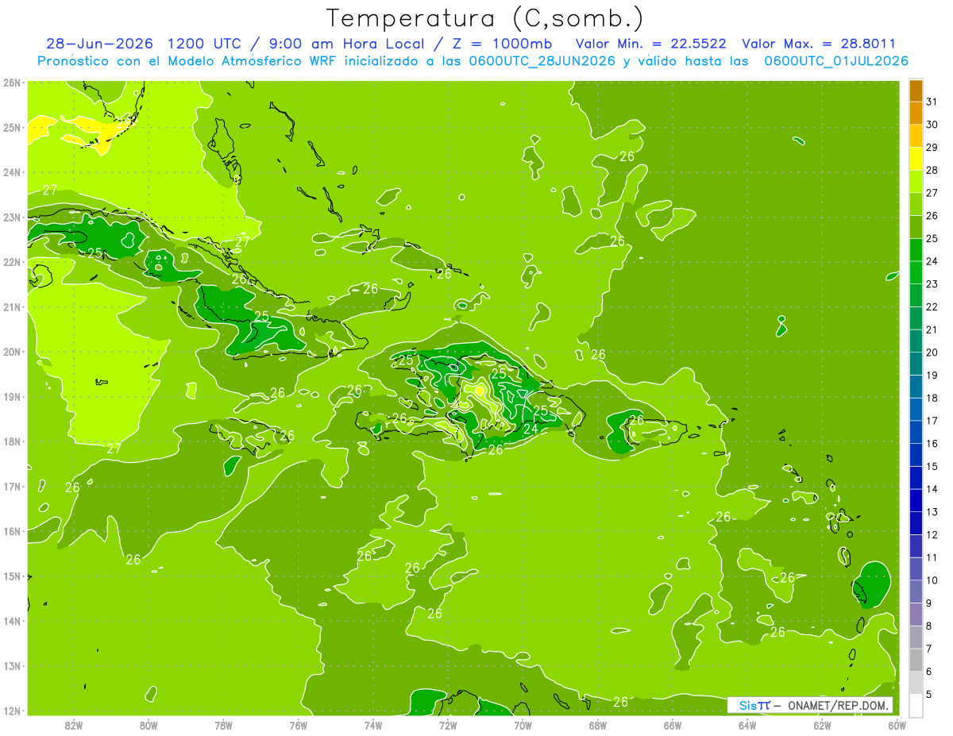Click the 74W longitude axis label

pos(373,724)
